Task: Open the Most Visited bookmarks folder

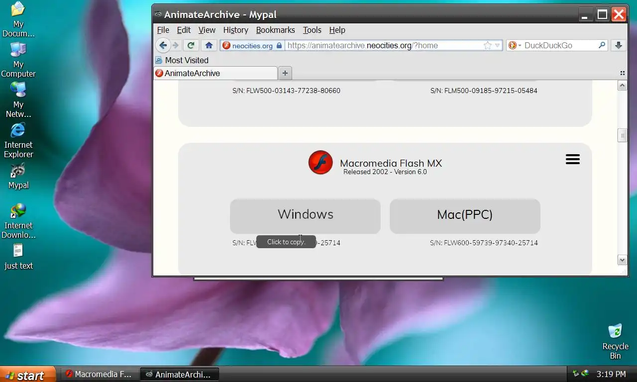Action: (x=182, y=60)
